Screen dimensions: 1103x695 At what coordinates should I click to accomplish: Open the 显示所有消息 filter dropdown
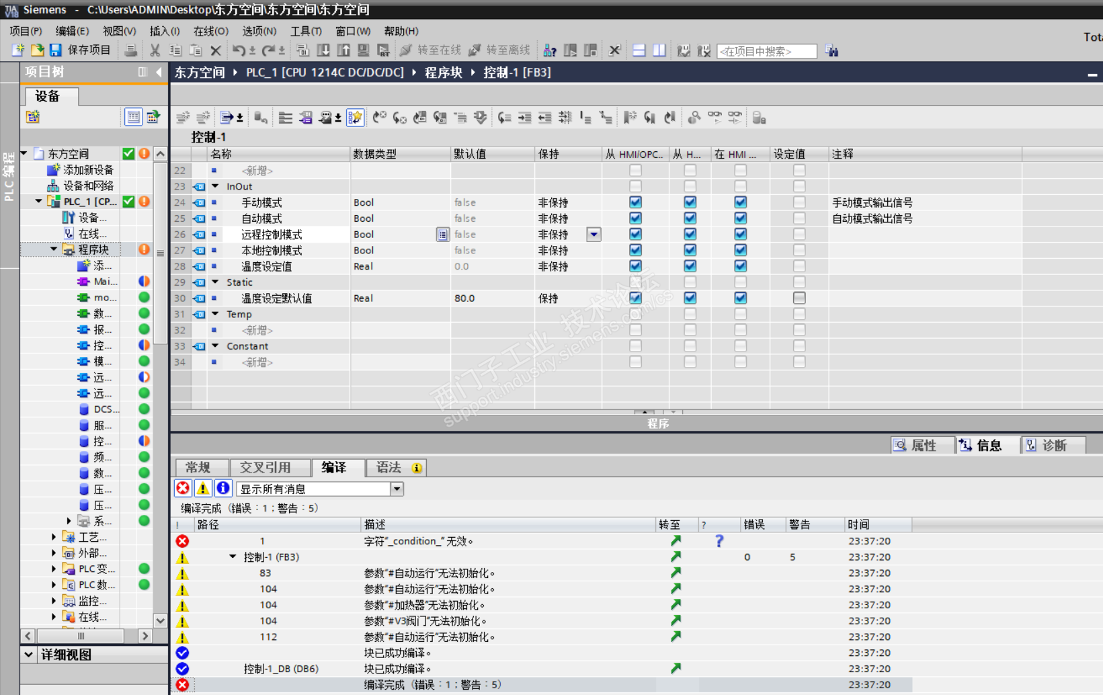(397, 489)
